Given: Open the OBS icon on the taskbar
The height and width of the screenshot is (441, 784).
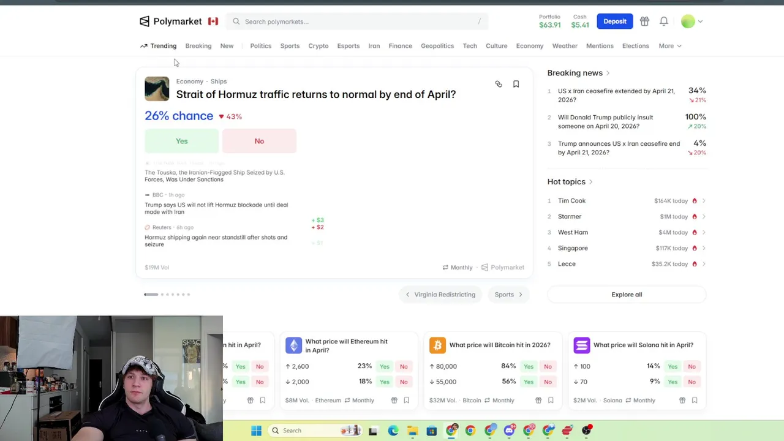Looking at the screenshot, I should 587,431.
